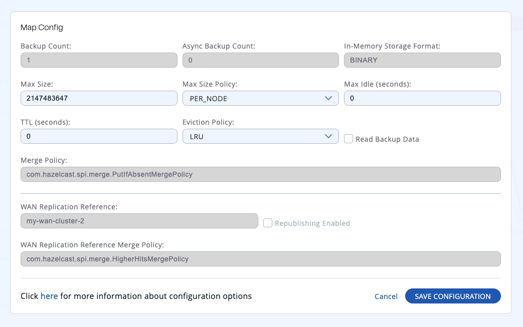Focus the Max Idle seconds input
Viewport: 523px width, 327px height.
click(422, 98)
